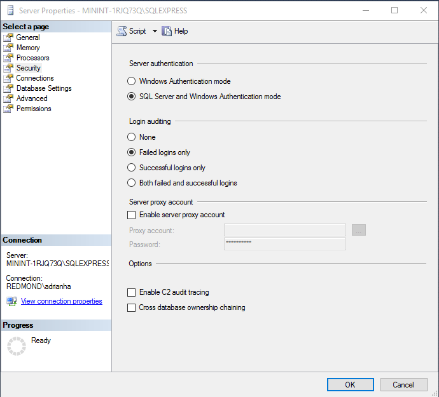This screenshot has width=439, height=397.
Task: Click the 'Server authentication' group label
Action: click(x=161, y=64)
